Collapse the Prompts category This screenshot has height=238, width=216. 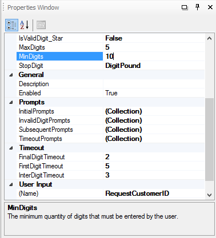[11, 102]
